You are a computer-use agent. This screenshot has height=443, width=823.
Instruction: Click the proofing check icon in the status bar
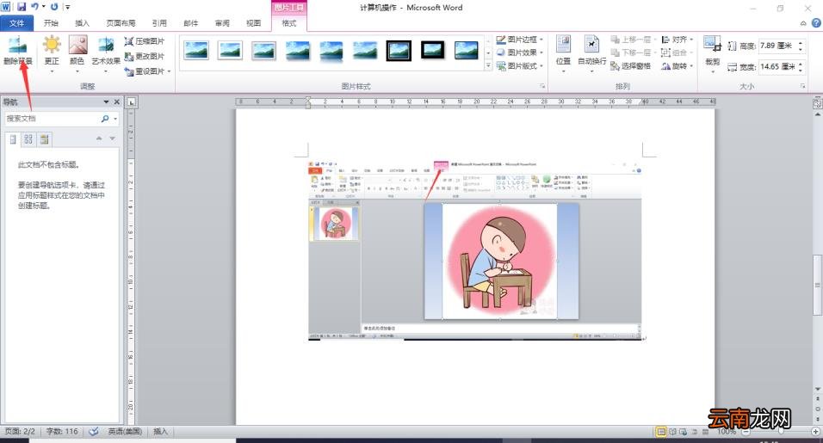click(x=94, y=431)
